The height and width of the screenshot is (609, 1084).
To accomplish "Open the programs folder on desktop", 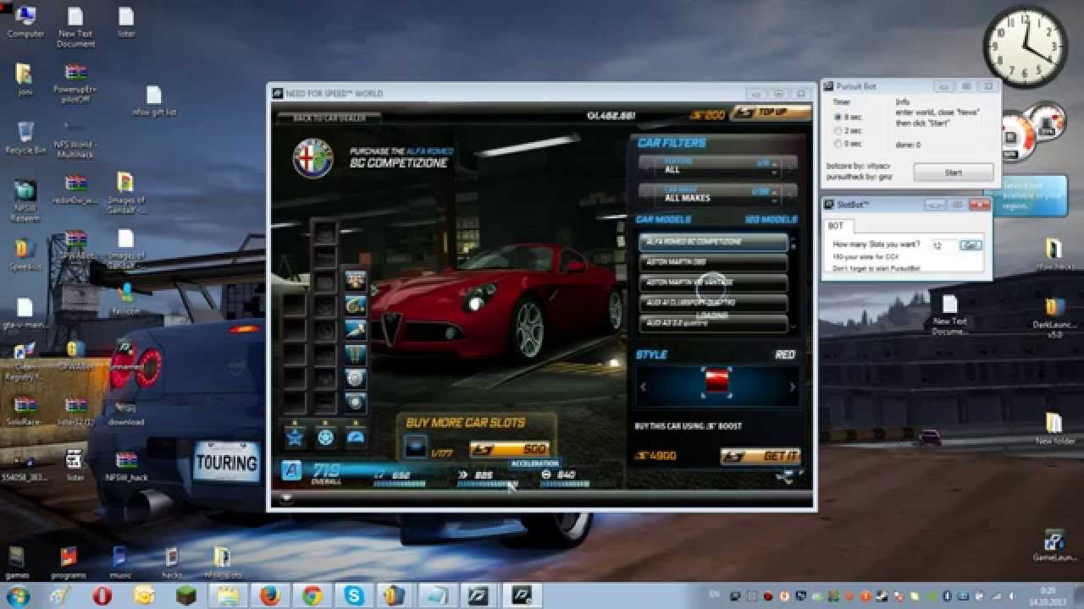I will point(69,563).
